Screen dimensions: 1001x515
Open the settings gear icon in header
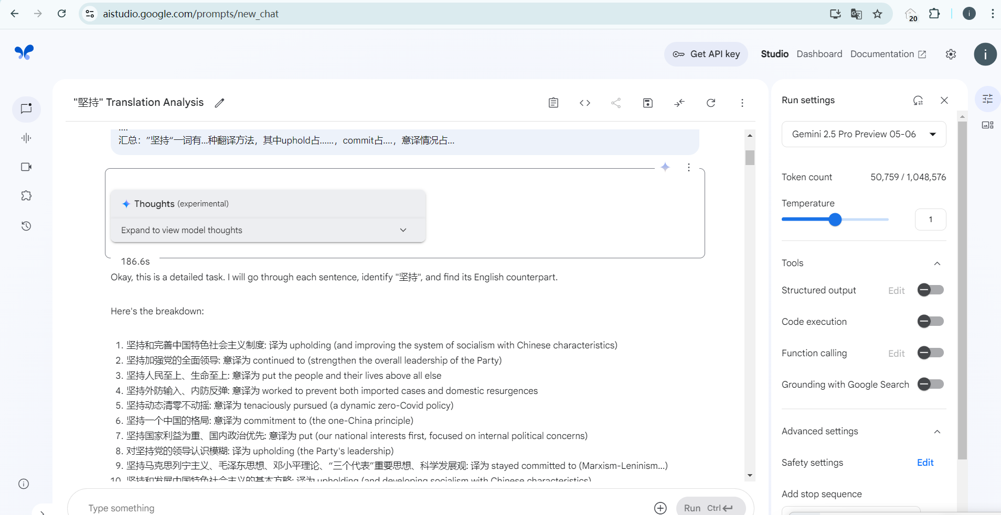[x=951, y=54]
